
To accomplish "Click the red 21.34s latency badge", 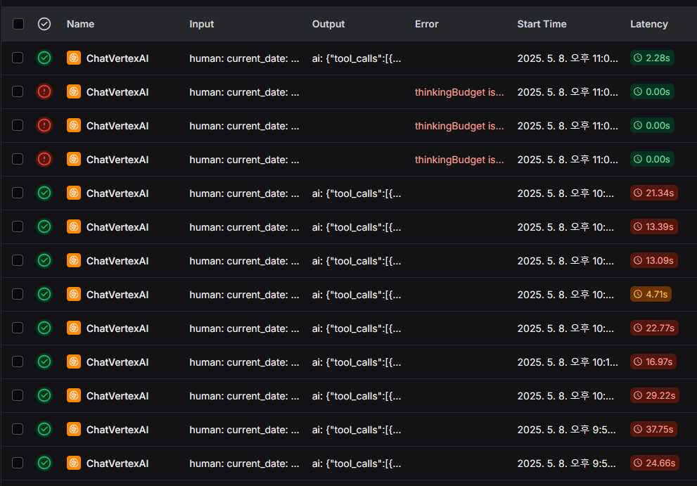I will coord(654,193).
